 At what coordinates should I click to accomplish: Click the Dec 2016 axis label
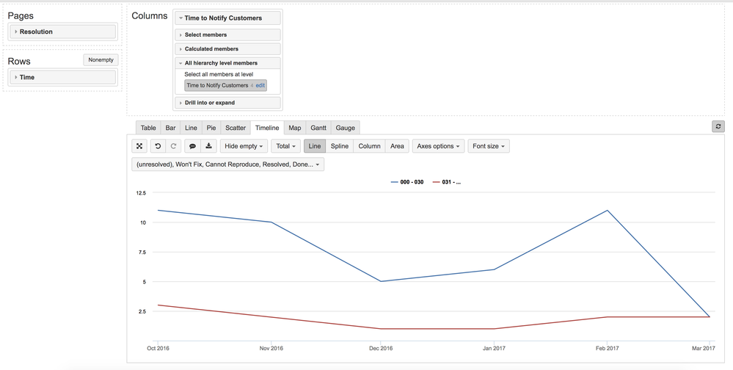coord(381,348)
